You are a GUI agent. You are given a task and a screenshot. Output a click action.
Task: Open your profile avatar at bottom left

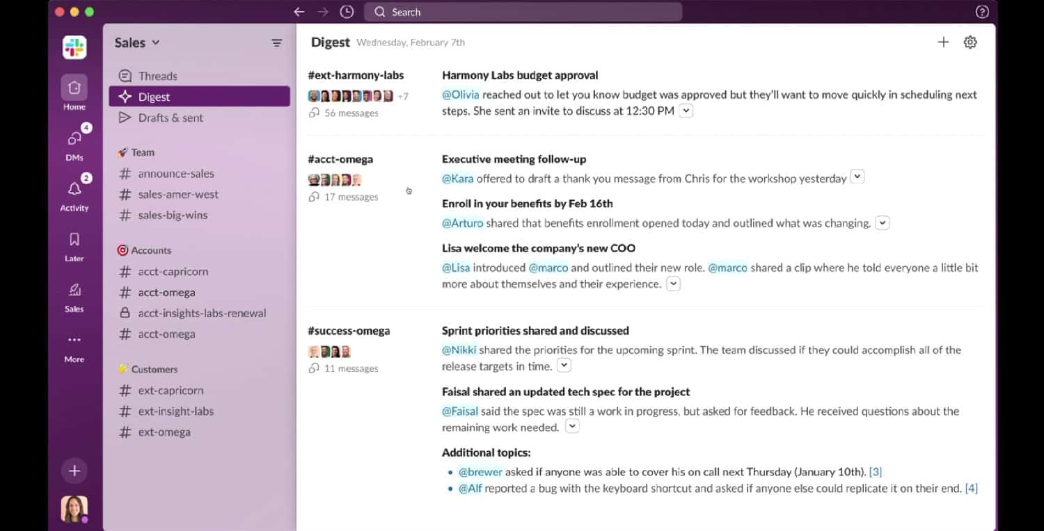click(74, 508)
